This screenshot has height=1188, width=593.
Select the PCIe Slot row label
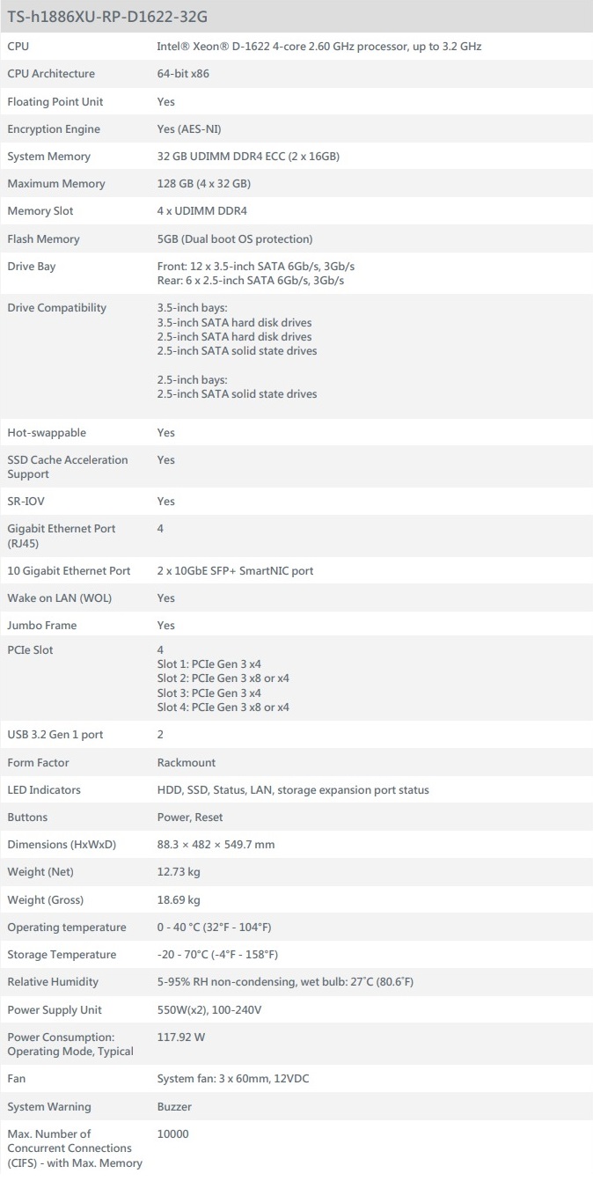point(34,650)
